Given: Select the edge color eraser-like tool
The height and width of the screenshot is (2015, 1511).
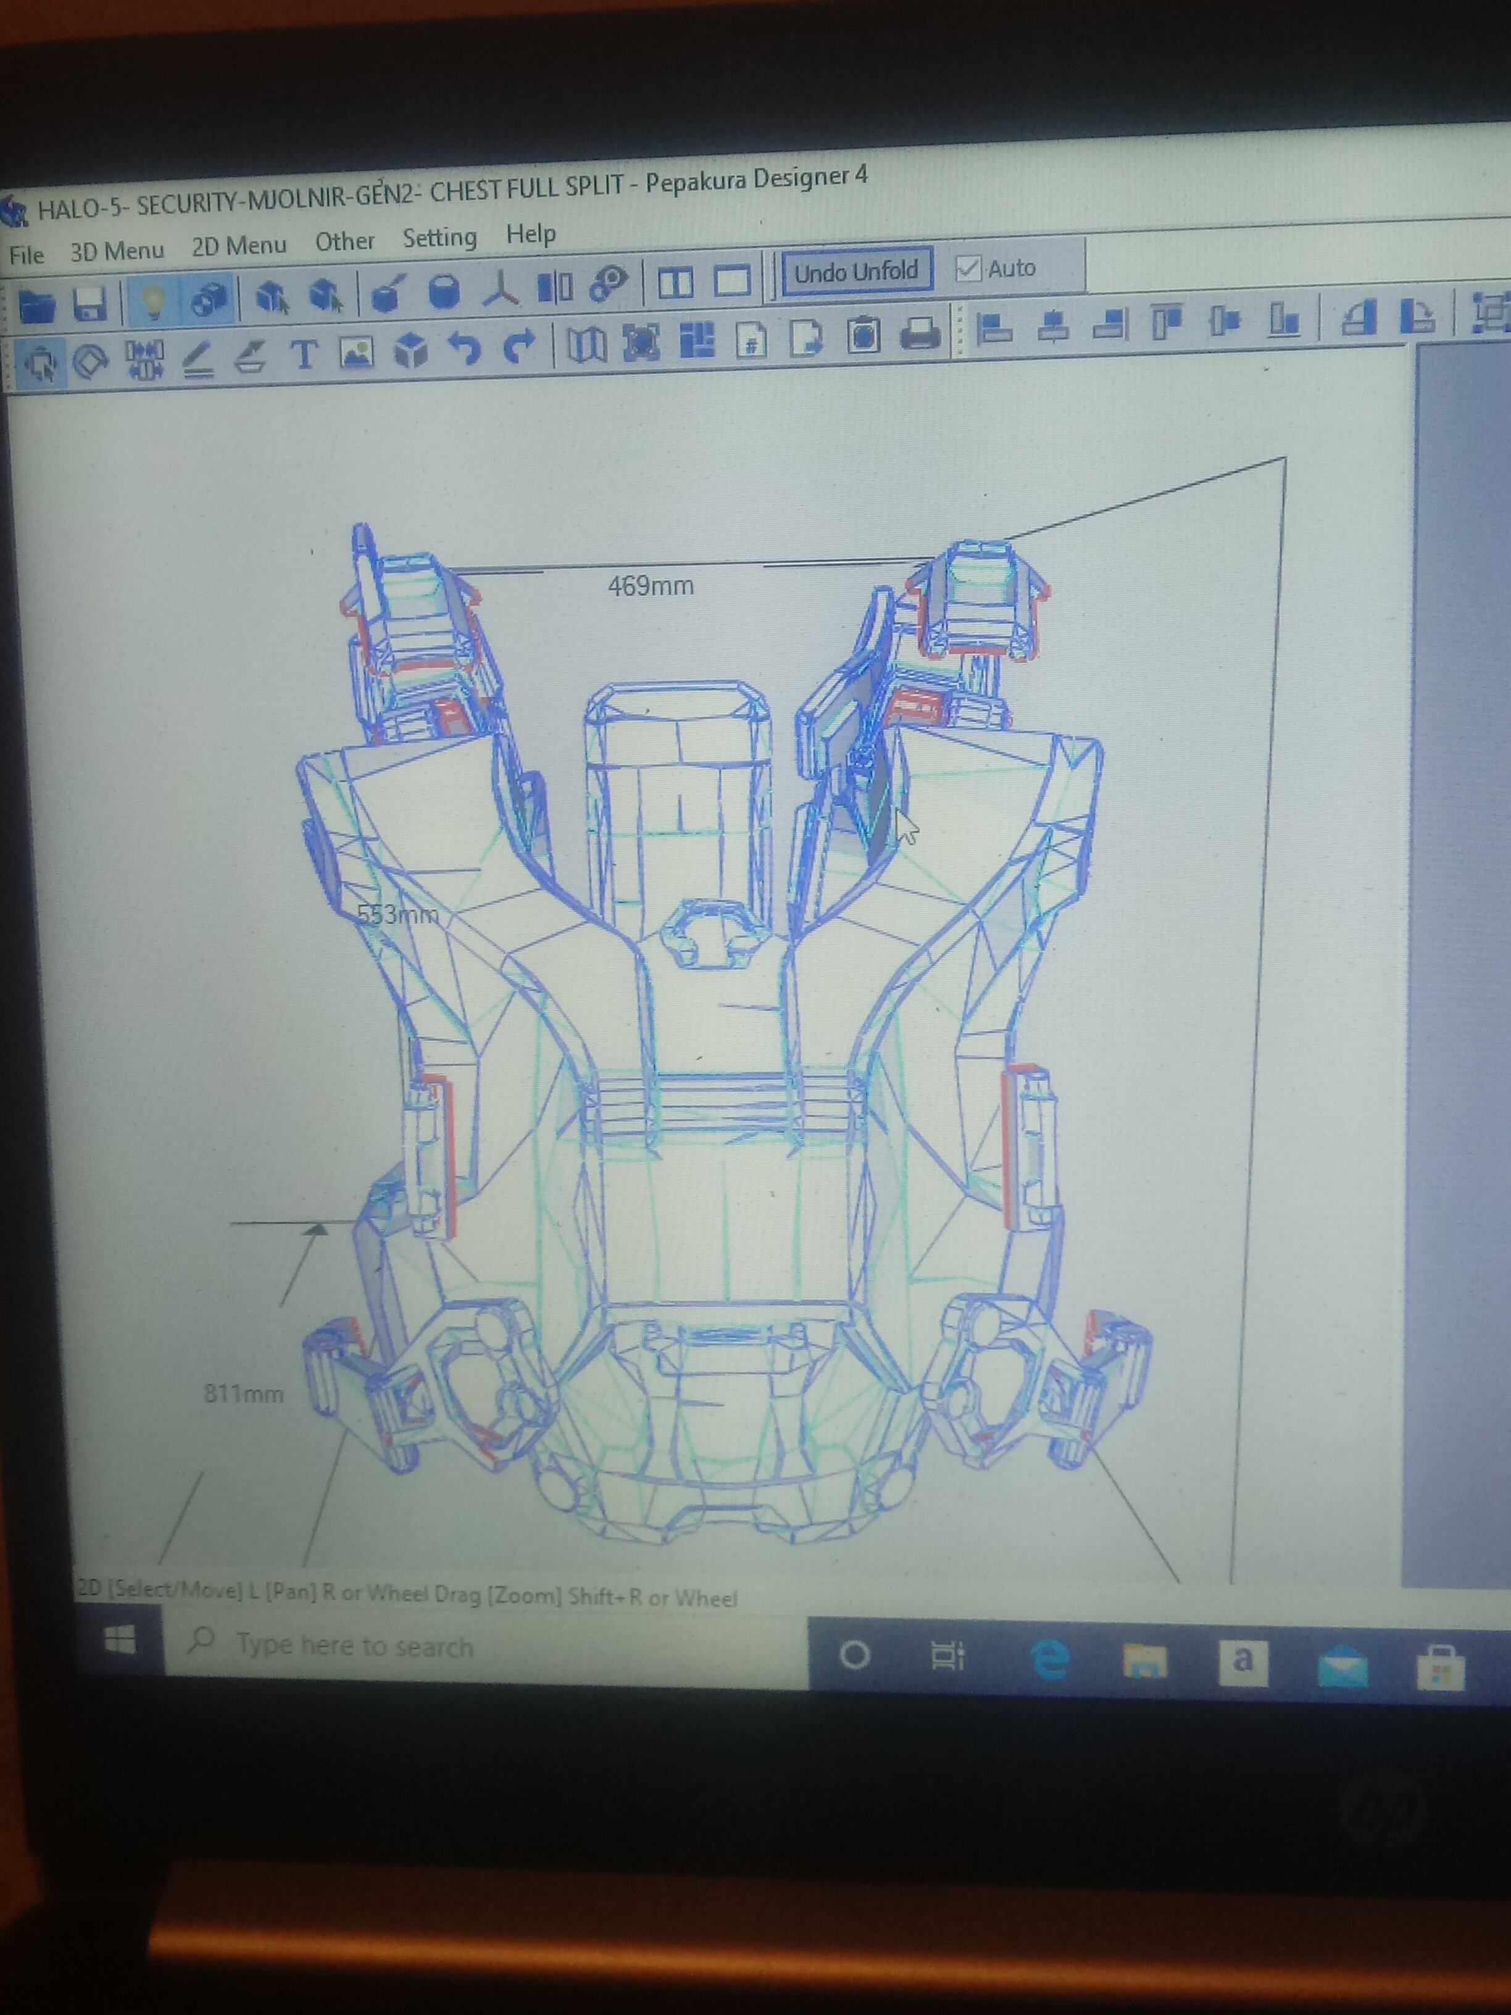Looking at the screenshot, I should coord(249,357).
